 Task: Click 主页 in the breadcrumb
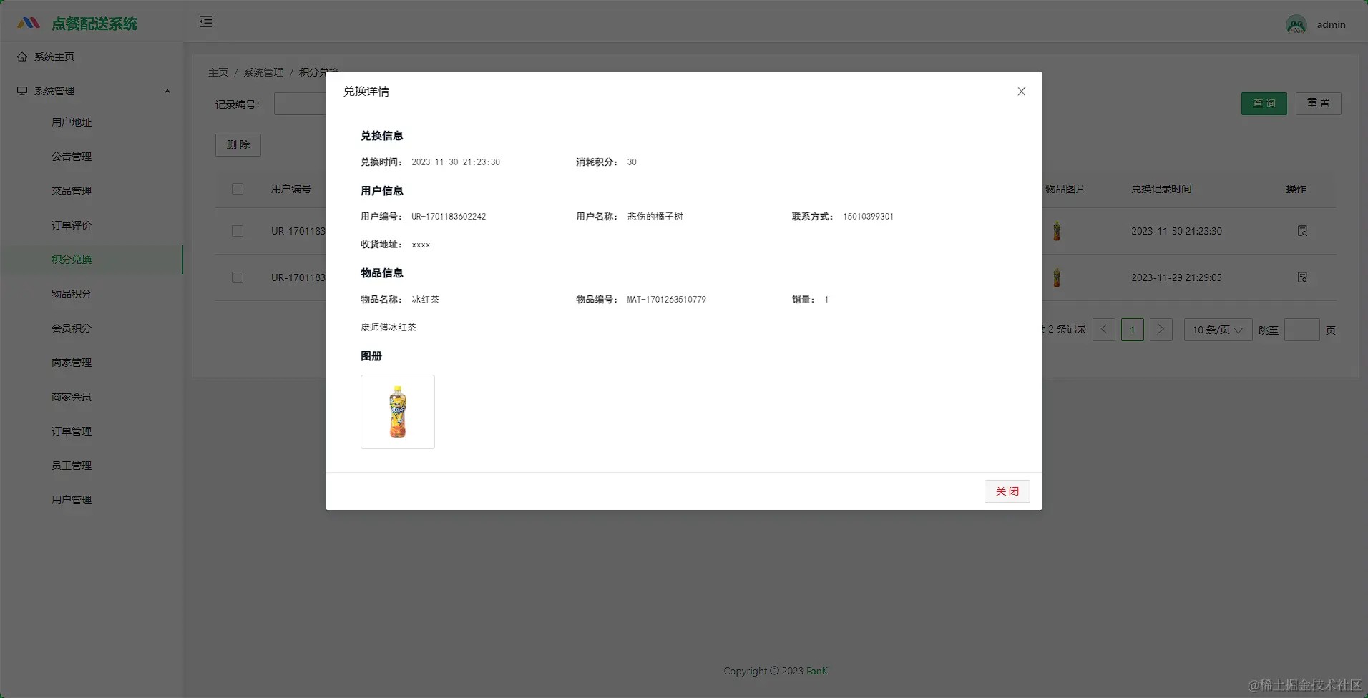[218, 72]
